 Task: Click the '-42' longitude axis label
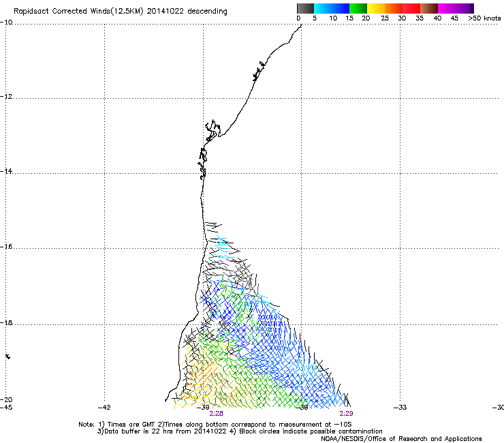coord(104,408)
